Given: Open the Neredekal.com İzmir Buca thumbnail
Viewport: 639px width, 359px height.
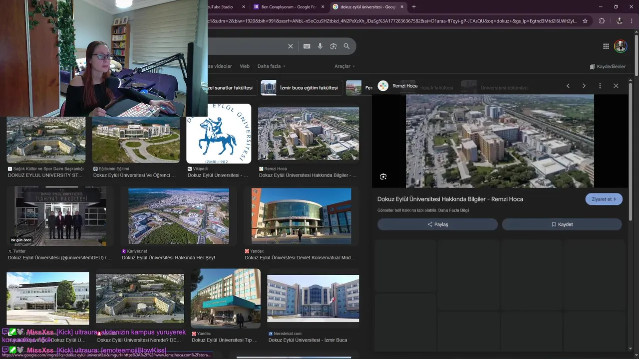Looking at the screenshot, I should point(313,298).
